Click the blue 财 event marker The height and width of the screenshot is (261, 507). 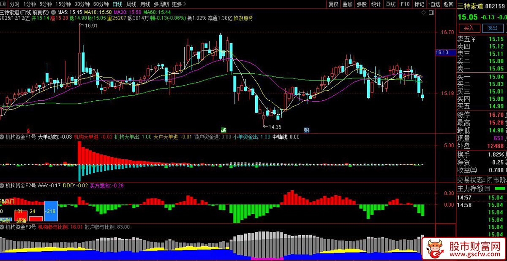click(x=307, y=129)
